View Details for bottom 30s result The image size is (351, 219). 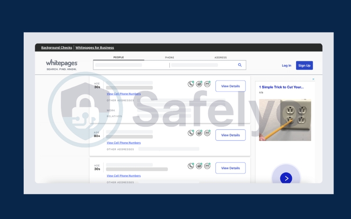click(x=231, y=168)
